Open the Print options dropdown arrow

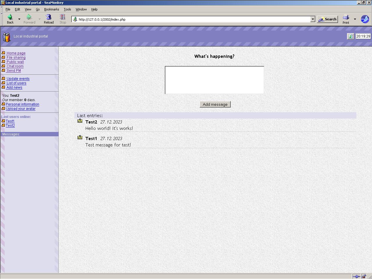tap(355, 19)
